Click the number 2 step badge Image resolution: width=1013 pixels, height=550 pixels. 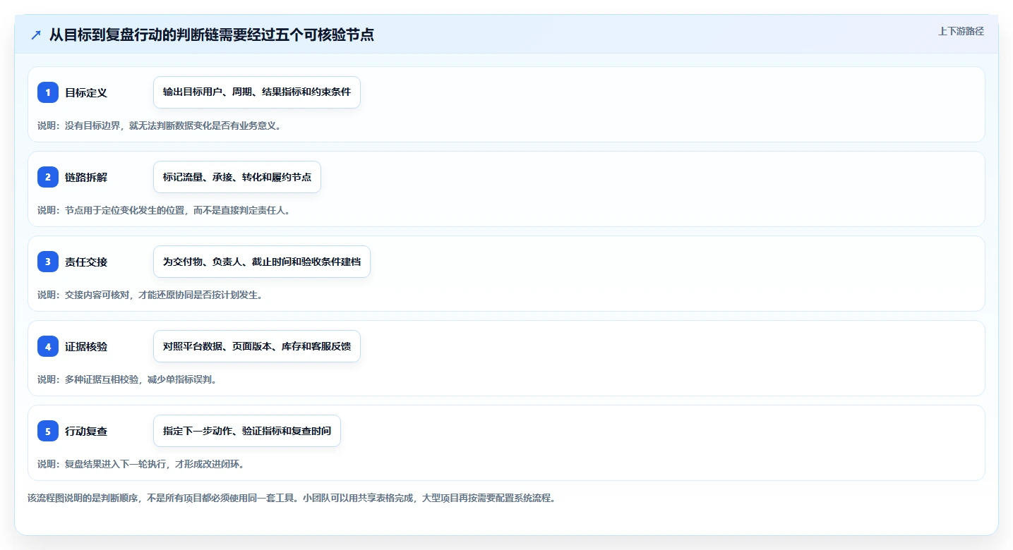[x=48, y=177]
